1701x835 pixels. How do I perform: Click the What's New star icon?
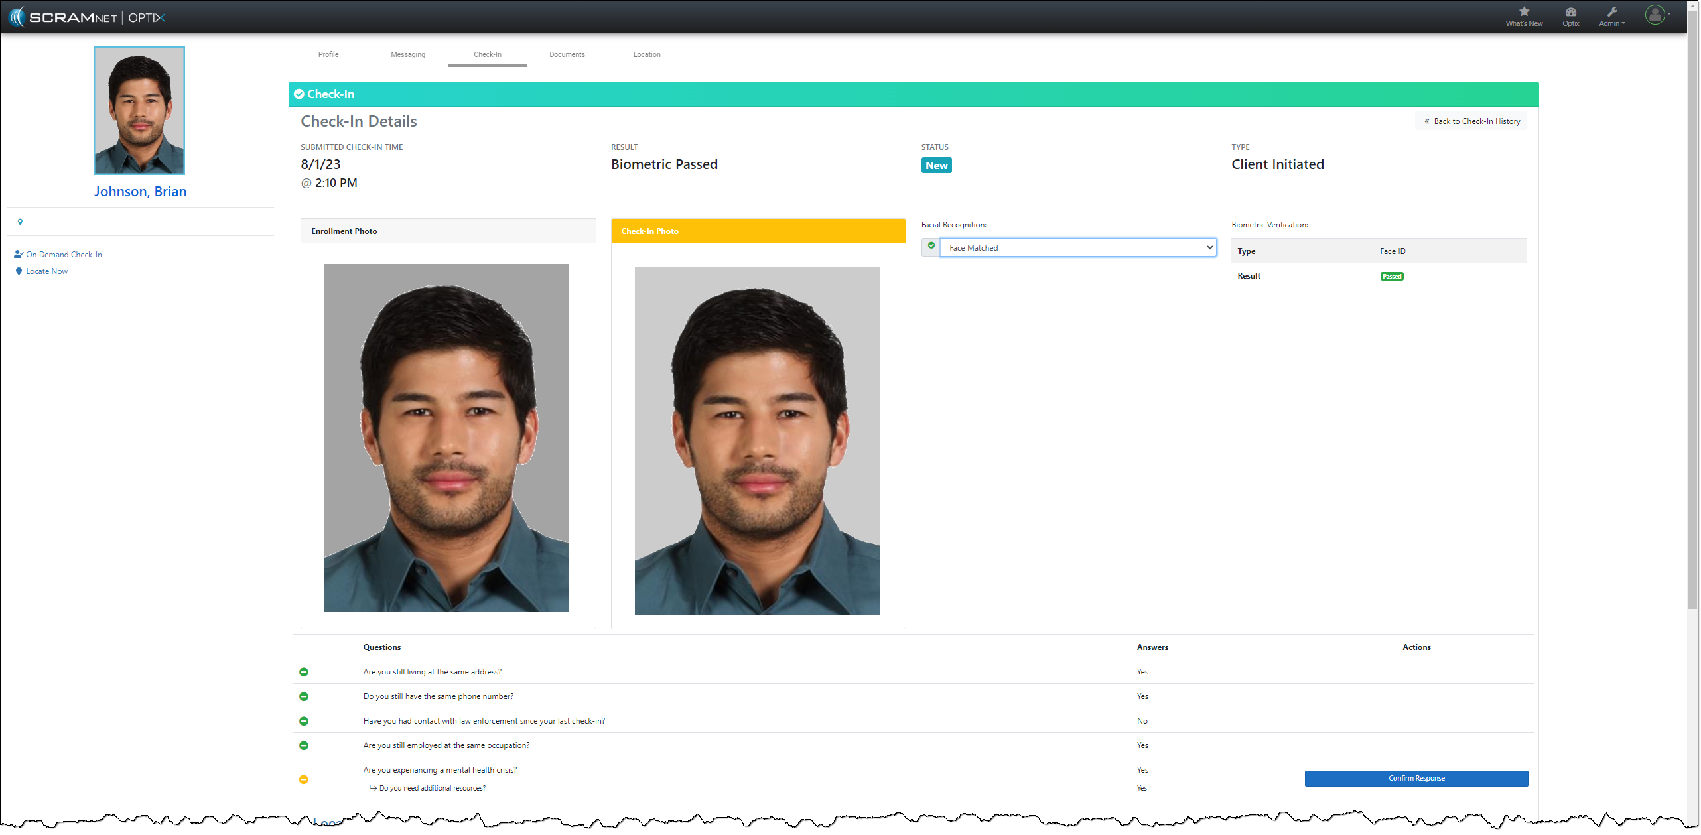click(x=1524, y=11)
